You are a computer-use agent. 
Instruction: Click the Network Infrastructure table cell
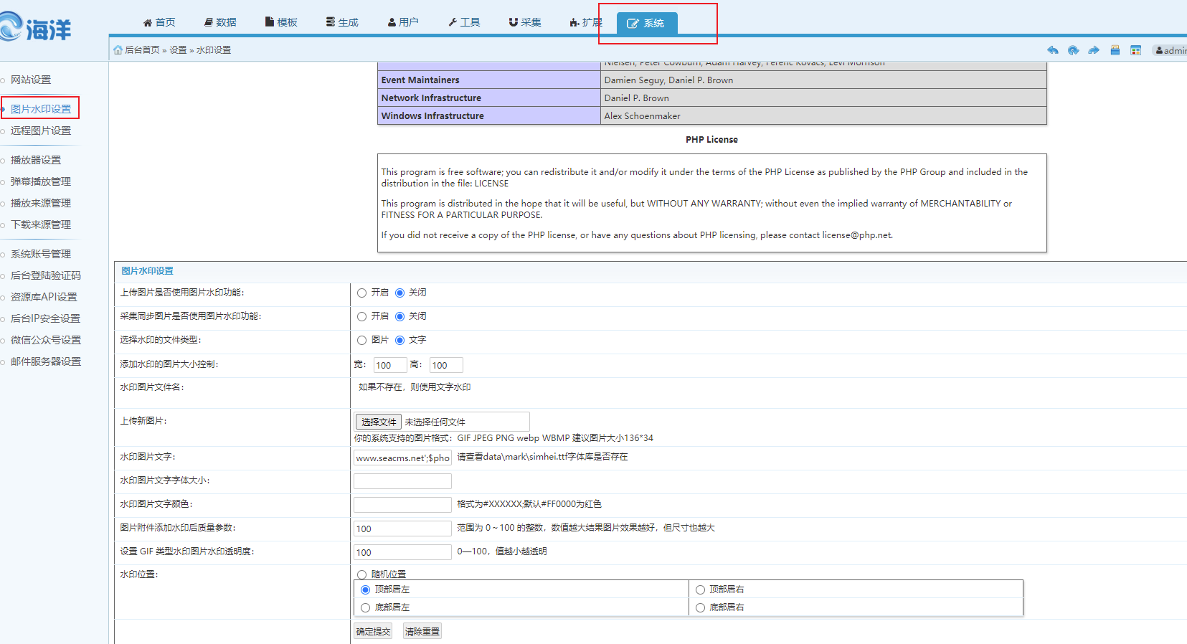(489, 98)
